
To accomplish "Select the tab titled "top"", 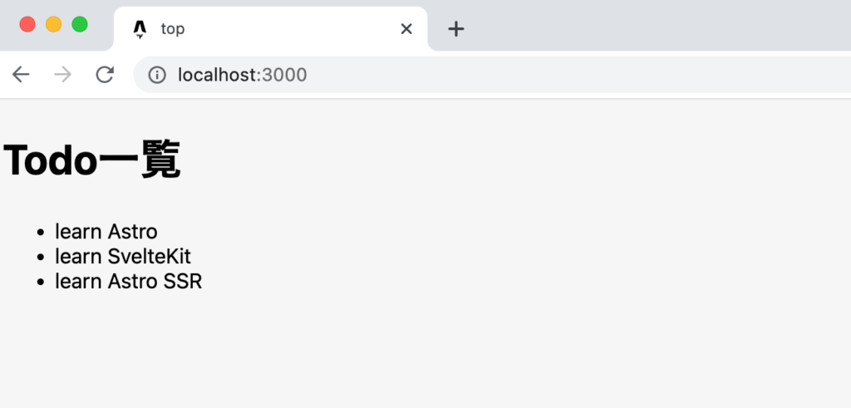I will point(249,29).
